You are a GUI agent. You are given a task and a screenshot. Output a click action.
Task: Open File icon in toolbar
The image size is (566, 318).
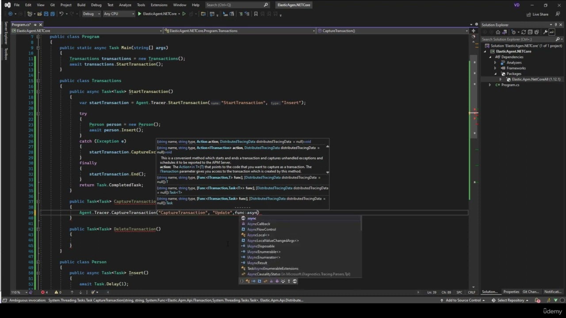click(40, 14)
